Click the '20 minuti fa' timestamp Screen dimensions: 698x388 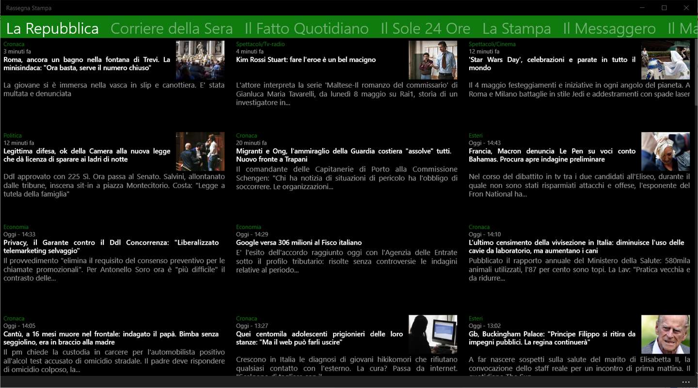(x=251, y=143)
